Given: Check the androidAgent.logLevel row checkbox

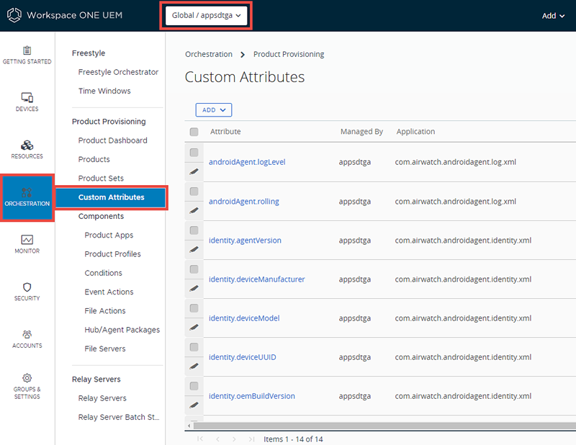Looking at the screenshot, I should pos(194,152).
